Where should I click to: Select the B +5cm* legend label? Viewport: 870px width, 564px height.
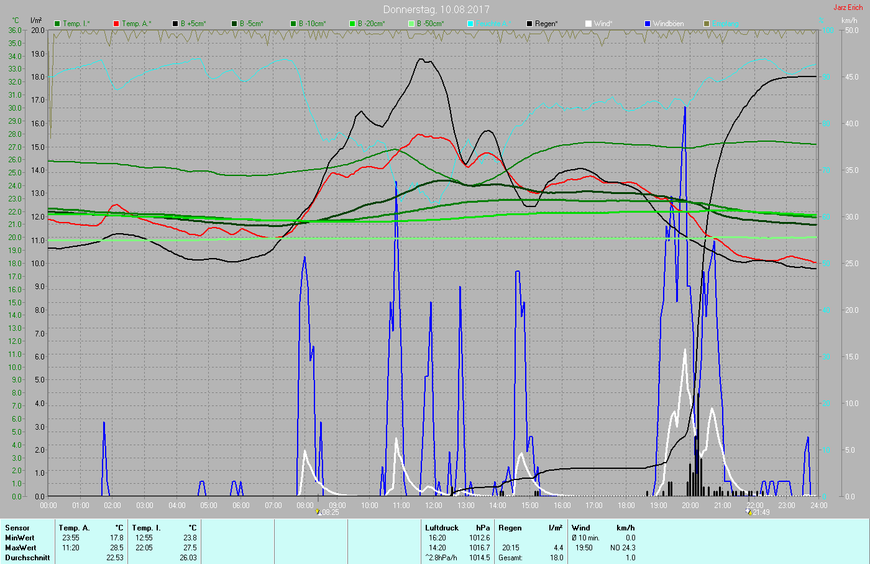194,24
